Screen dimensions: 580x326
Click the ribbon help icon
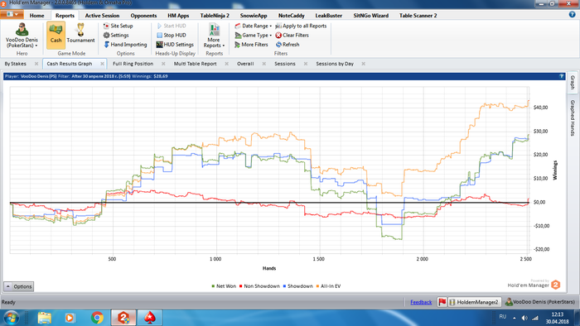click(x=572, y=15)
